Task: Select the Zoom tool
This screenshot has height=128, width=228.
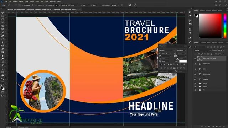Action: coord(2,79)
